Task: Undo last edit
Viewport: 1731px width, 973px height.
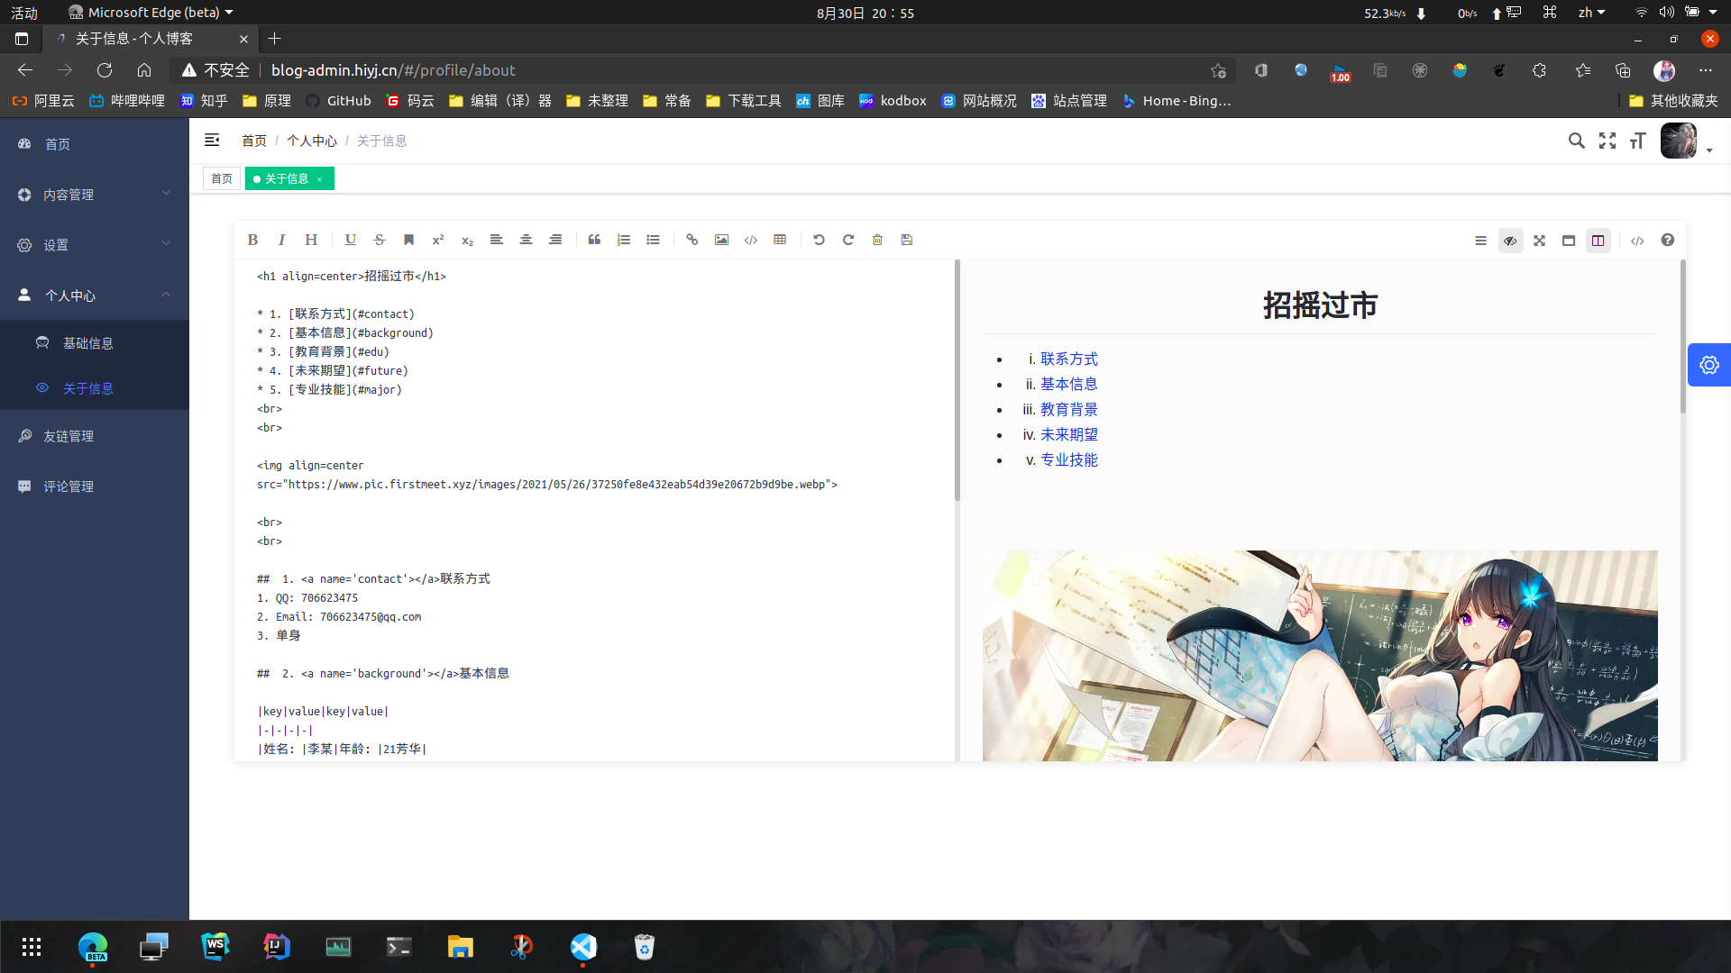Action: coord(819,240)
